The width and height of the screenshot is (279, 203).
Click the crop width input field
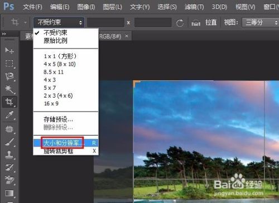coord(105,22)
